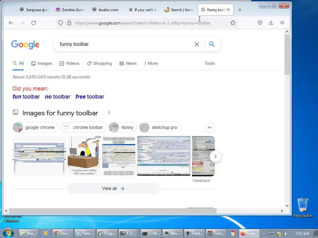Bookmark this page with star icon
The height and width of the screenshot is (238, 318).
(x=233, y=23)
